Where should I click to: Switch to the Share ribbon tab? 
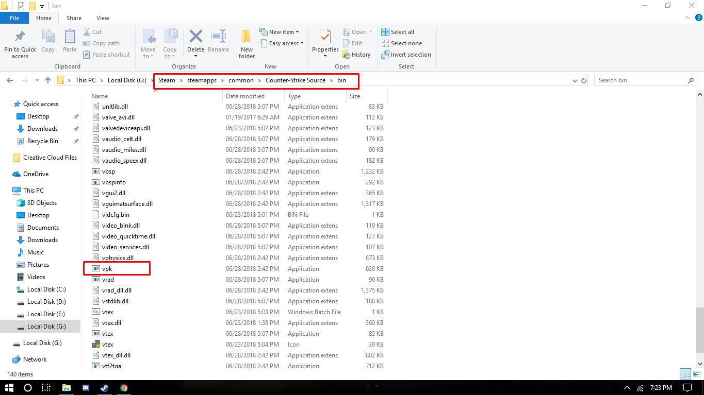(74, 18)
